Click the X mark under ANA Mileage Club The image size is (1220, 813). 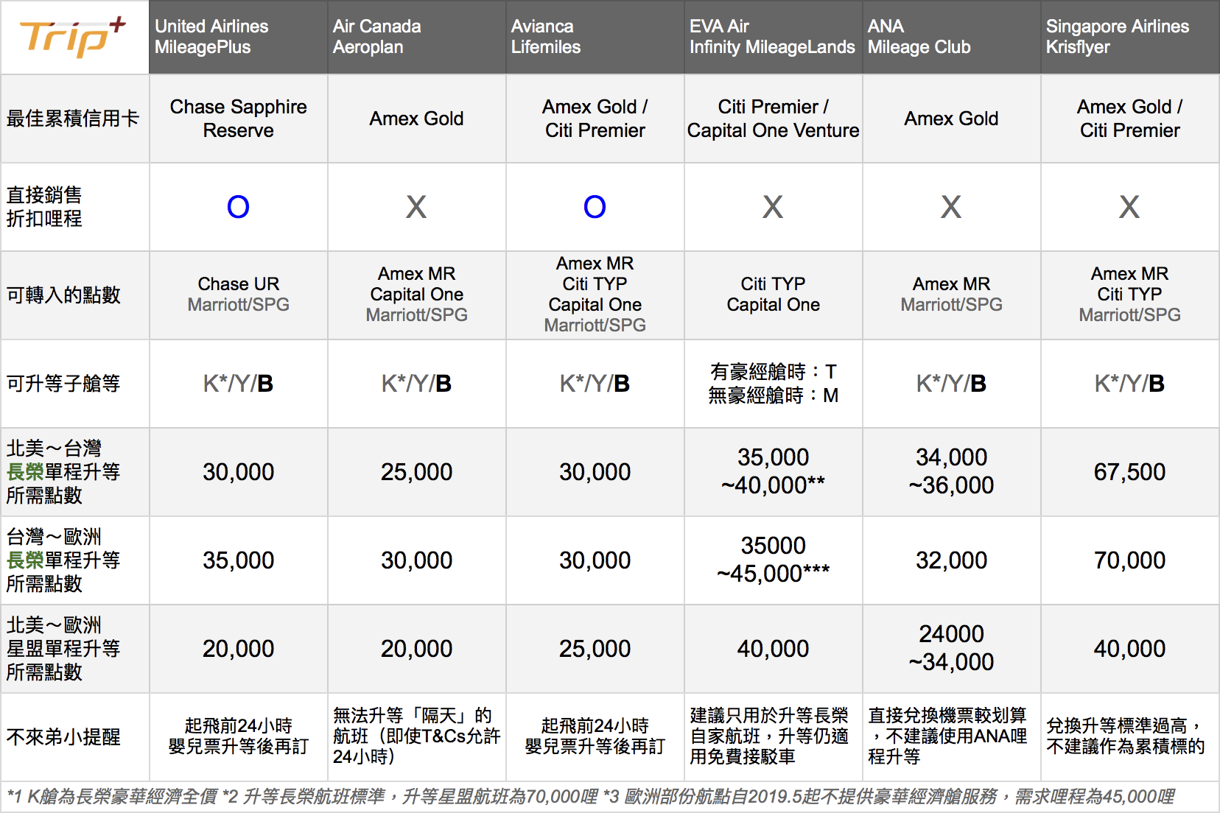(x=951, y=207)
